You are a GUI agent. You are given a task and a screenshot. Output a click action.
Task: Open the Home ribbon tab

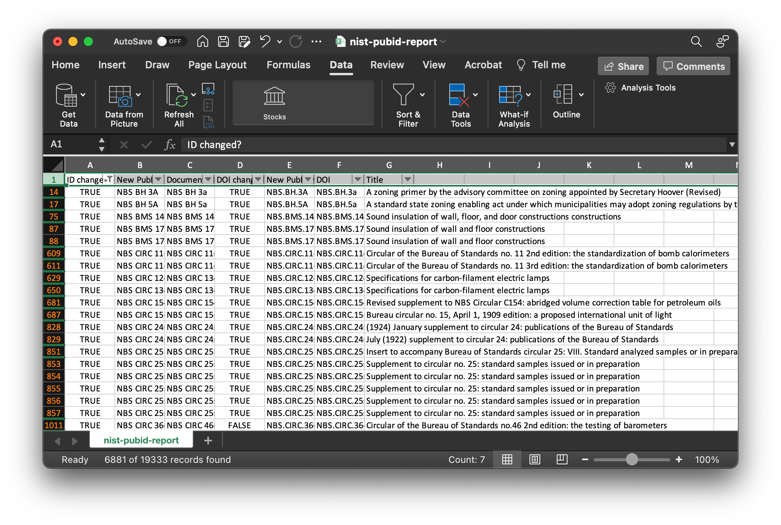(x=66, y=65)
